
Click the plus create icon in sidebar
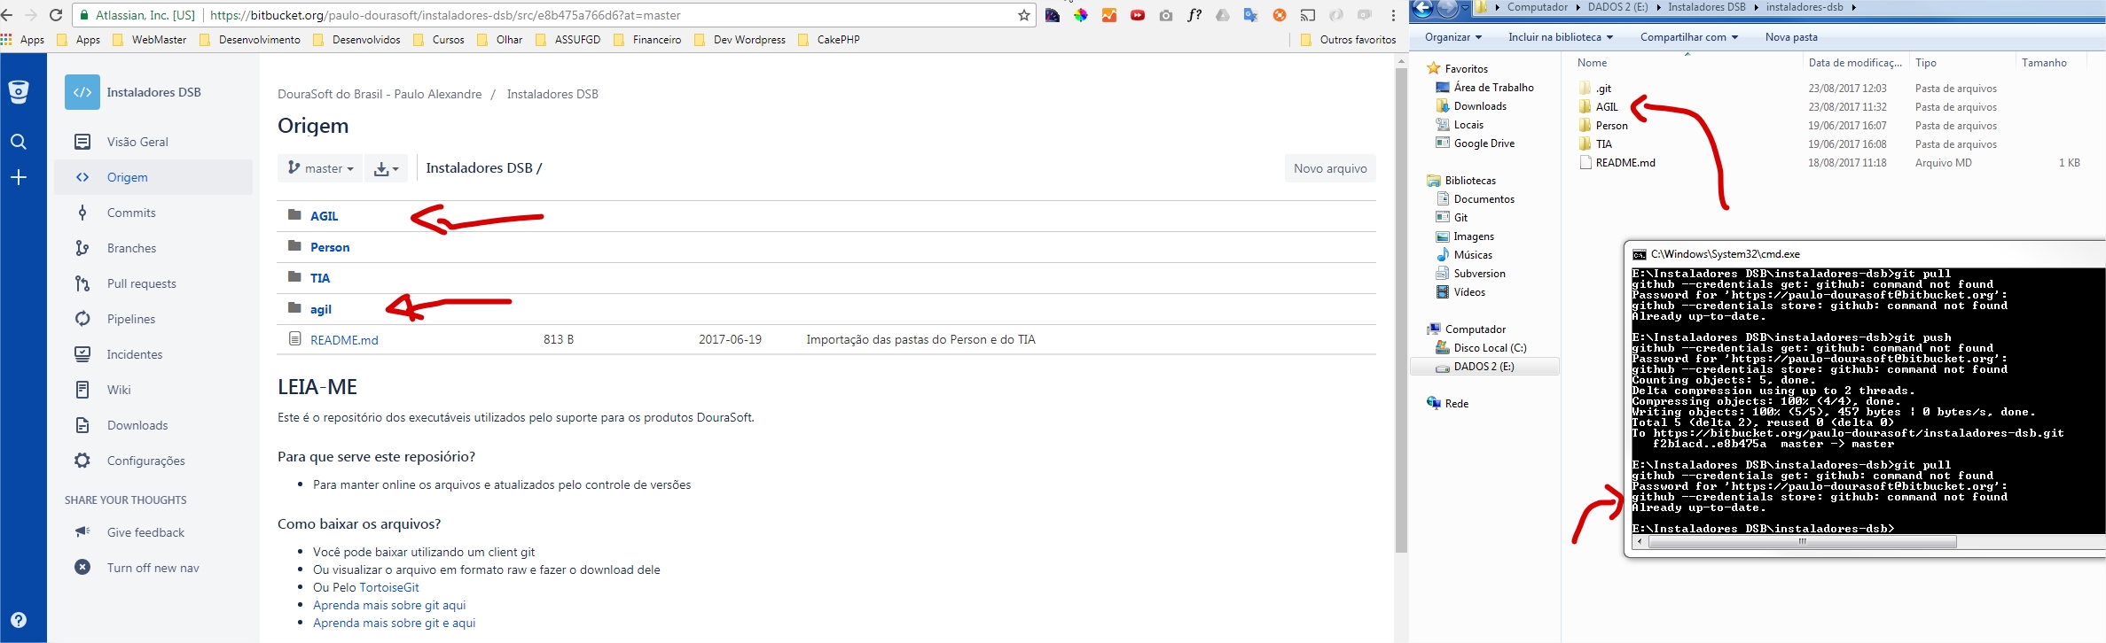pos(19,178)
